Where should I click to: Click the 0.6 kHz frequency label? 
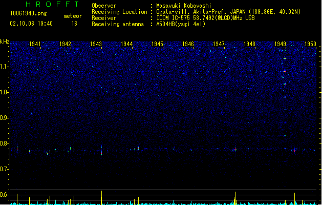(x=5, y=195)
